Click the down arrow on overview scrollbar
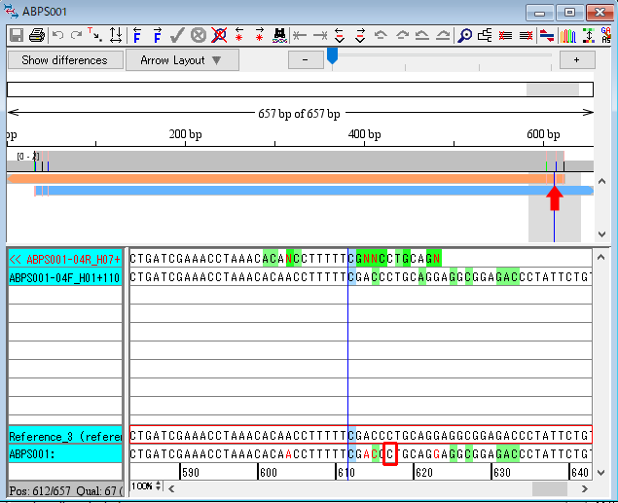618x503 pixels. pyautogui.click(x=600, y=234)
